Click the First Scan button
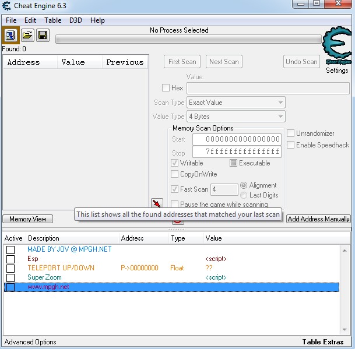This screenshot has width=355, height=349. (x=182, y=62)
